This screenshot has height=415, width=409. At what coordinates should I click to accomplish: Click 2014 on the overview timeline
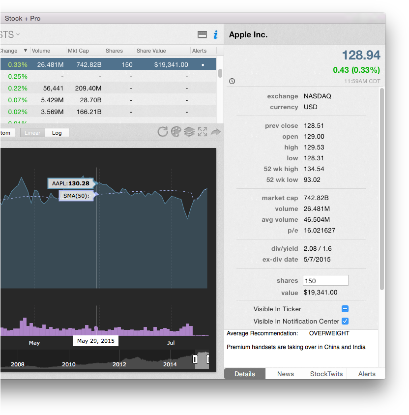[x=170, y=364]
